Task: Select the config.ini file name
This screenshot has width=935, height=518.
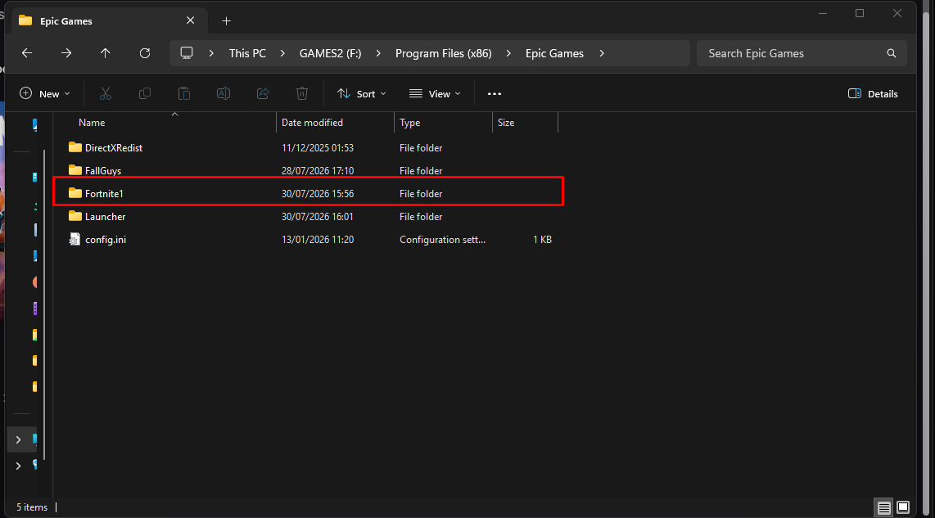Action: point(106,239)
